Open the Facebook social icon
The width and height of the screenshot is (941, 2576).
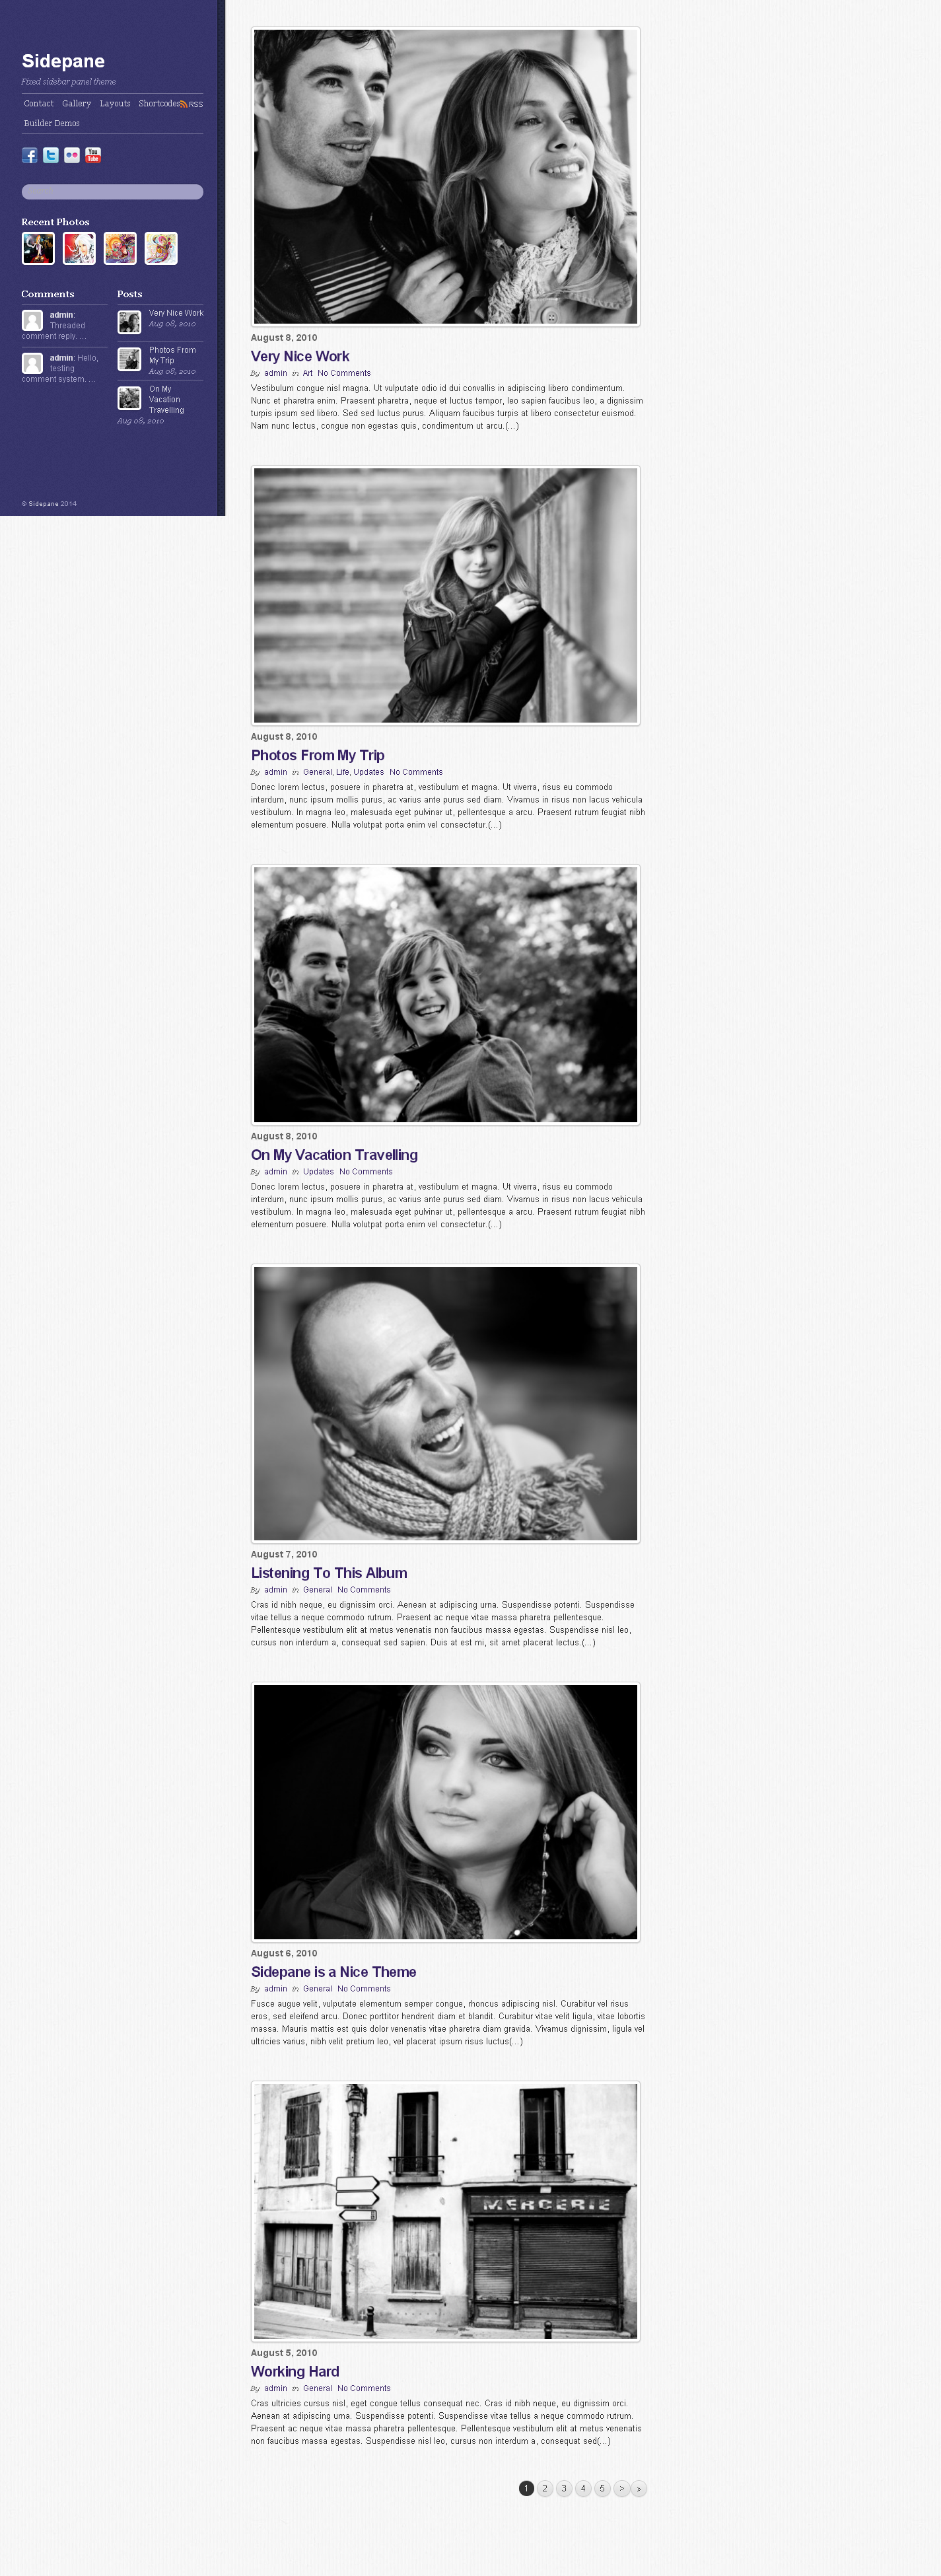coord(30,155)
